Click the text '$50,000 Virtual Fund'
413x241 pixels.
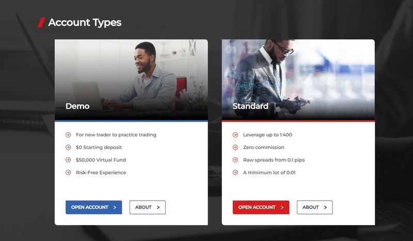[x=101, y=160]
